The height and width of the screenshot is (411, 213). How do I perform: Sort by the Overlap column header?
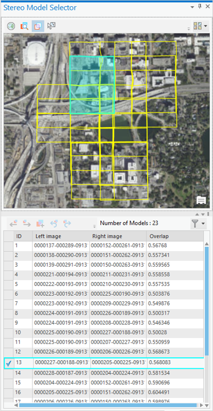pos(175,236)
